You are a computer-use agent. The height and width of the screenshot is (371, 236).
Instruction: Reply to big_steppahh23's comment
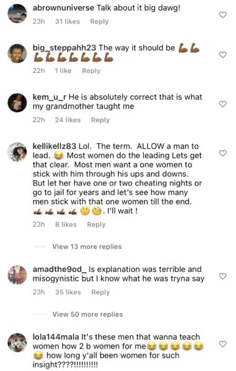pyautogui.click(x=91, y=70)
